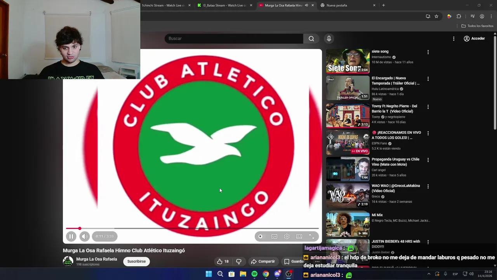The width and height of the screenshot is (497, 280).
Task: Open Murga La Osa Rafaela channel avatar
Action: tap(68, 261)
